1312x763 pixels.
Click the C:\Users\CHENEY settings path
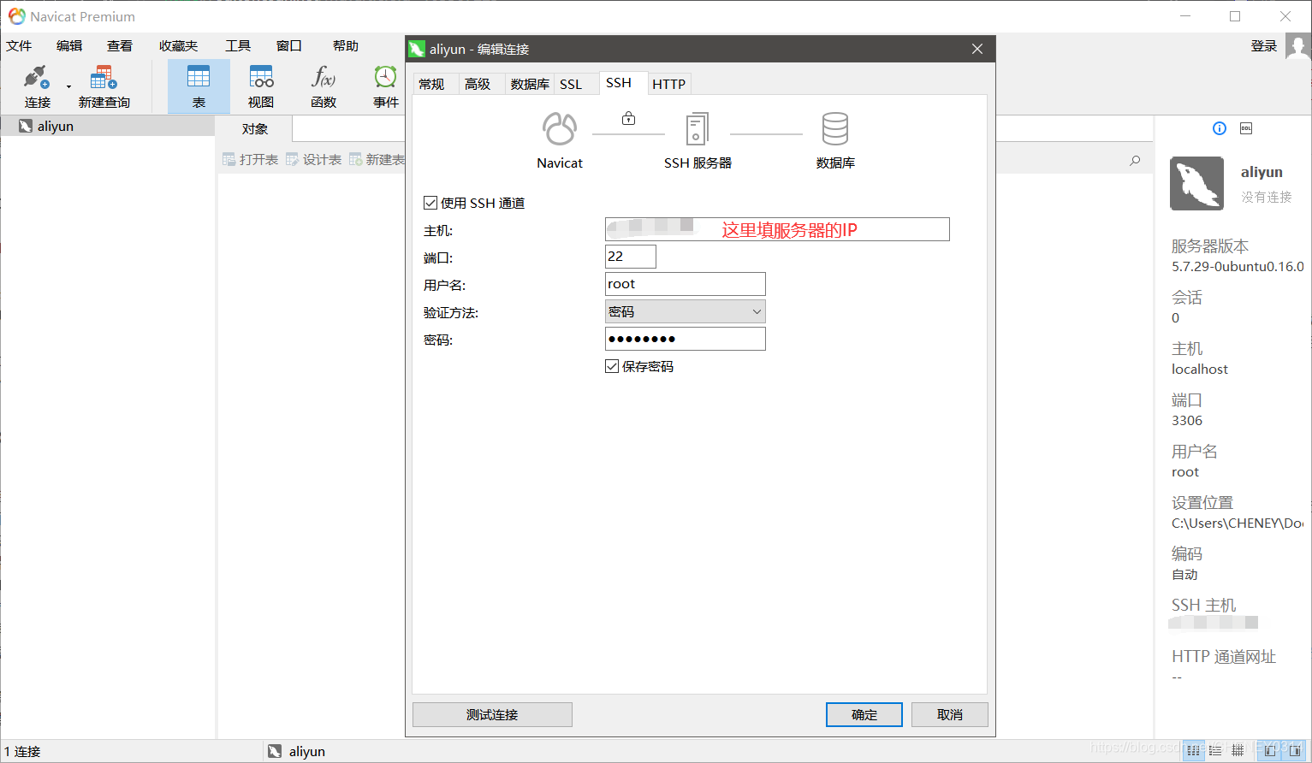(1238, 523)
